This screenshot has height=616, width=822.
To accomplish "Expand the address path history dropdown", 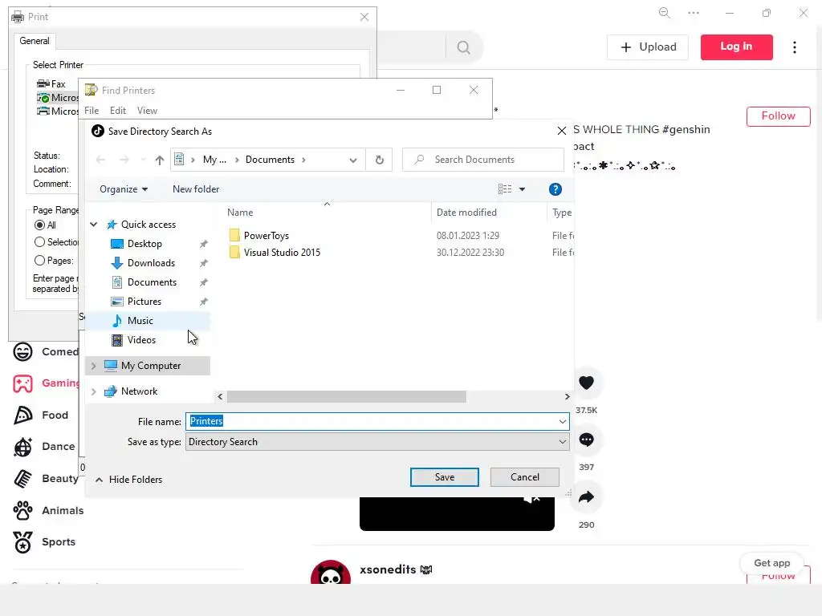I will (x=353, y=160).
